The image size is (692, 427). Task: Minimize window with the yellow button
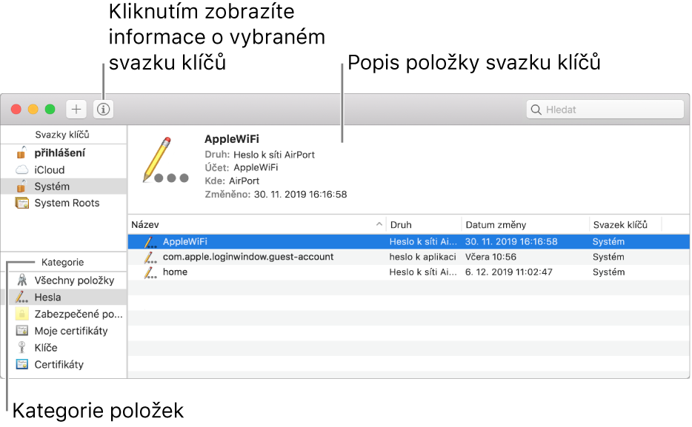(33, 110)
